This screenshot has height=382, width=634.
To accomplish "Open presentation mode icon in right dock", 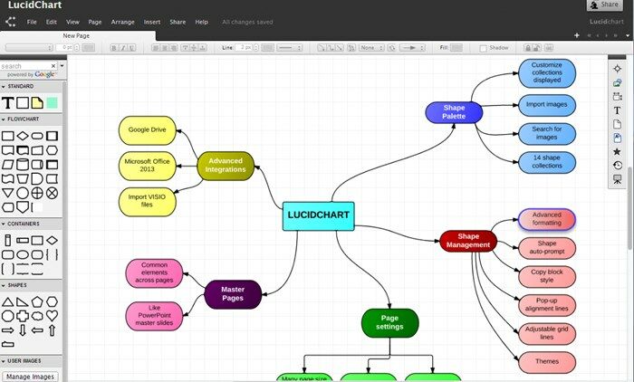I will (617, 179).
